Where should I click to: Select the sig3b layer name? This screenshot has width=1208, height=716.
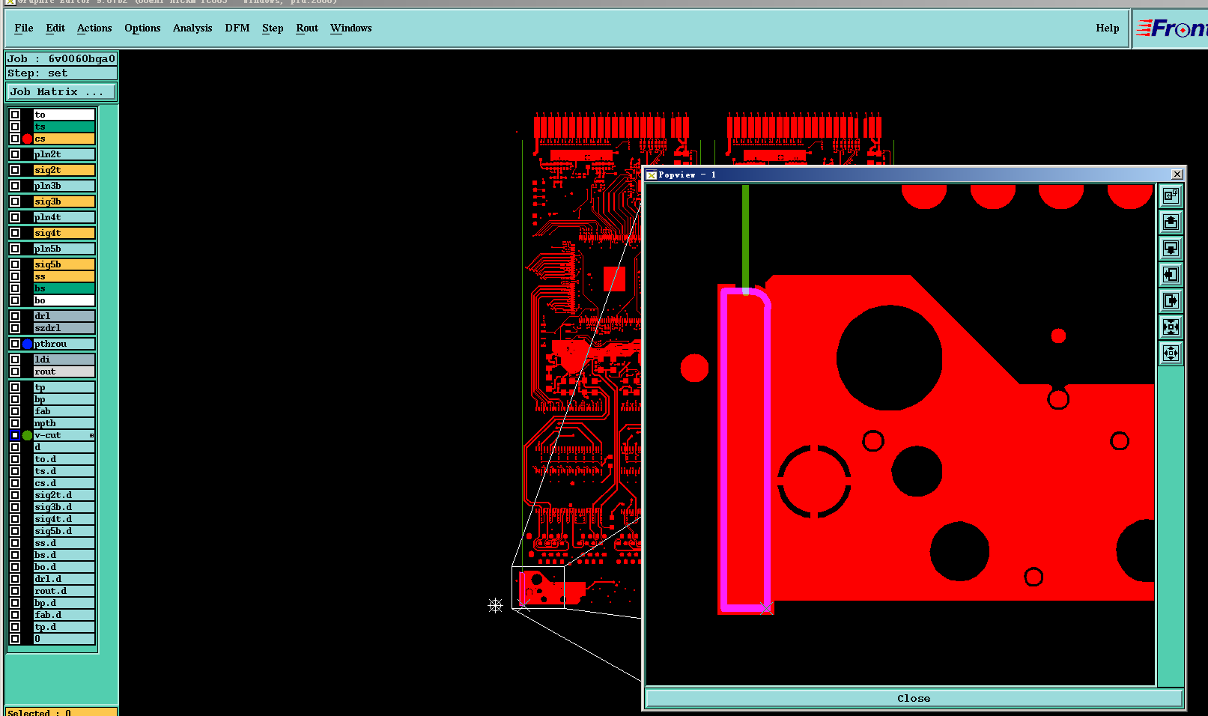coord(64,201)
